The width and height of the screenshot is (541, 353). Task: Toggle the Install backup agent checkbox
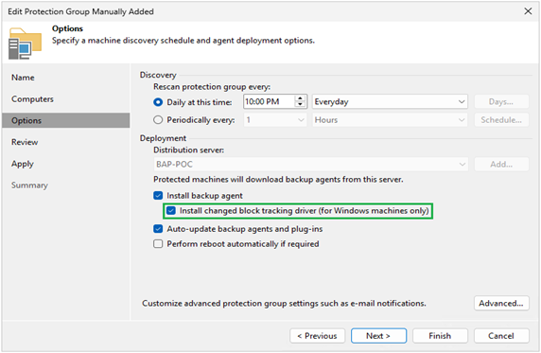pyautogui.click(x=158, y=196)
